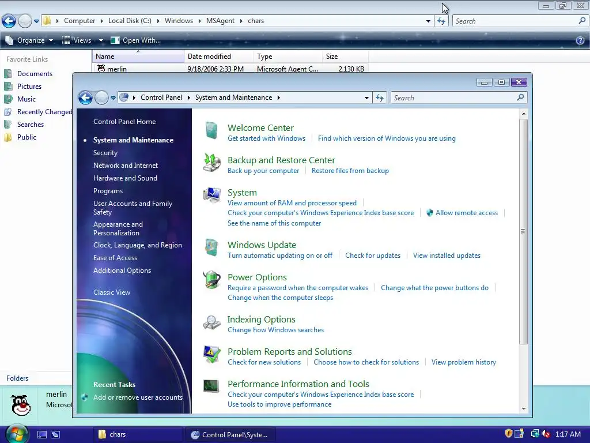This screenshot has width=590, height=443.
Task: Click View problem history link
Action: 464,362
